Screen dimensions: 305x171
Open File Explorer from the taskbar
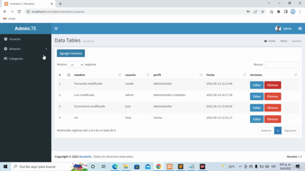(126, 167)
